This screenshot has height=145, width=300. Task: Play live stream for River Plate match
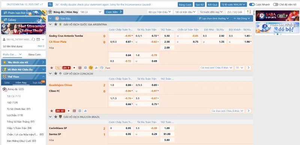74,68
